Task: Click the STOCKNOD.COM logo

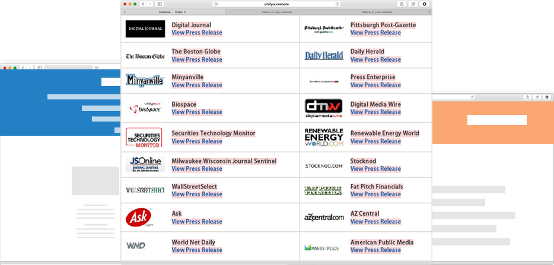Action: (324, 166)
